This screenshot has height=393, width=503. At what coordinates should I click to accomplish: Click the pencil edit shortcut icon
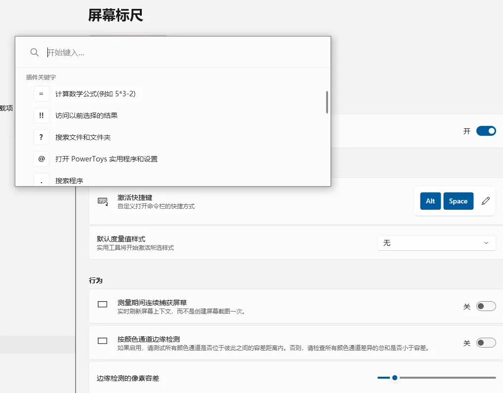pos(486,201)
